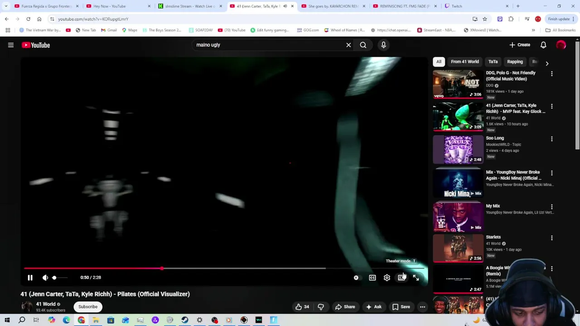Save the video to a playlist
This screenshot has height=326, width=580.
(x=401, y=307)
